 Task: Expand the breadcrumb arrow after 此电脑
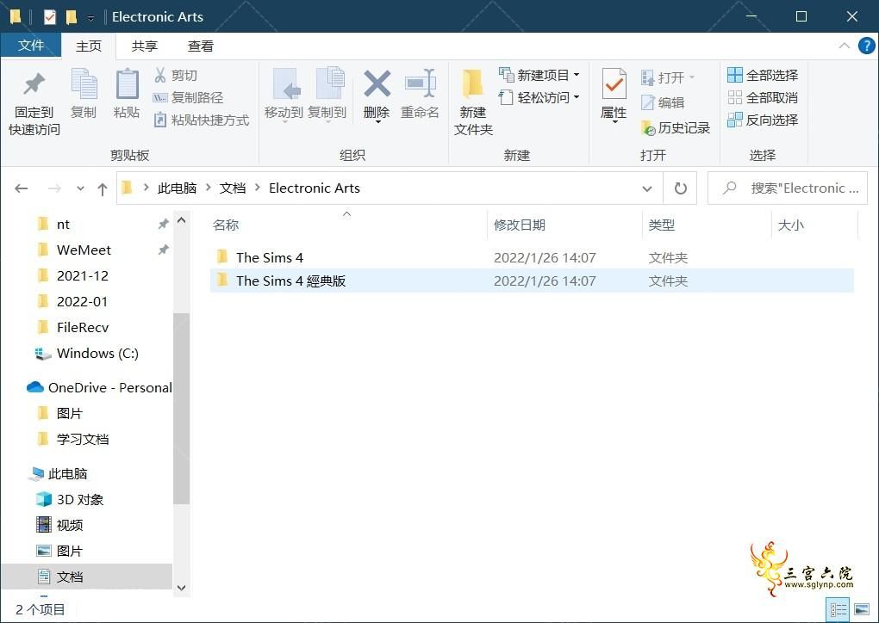tap(208, 188)
